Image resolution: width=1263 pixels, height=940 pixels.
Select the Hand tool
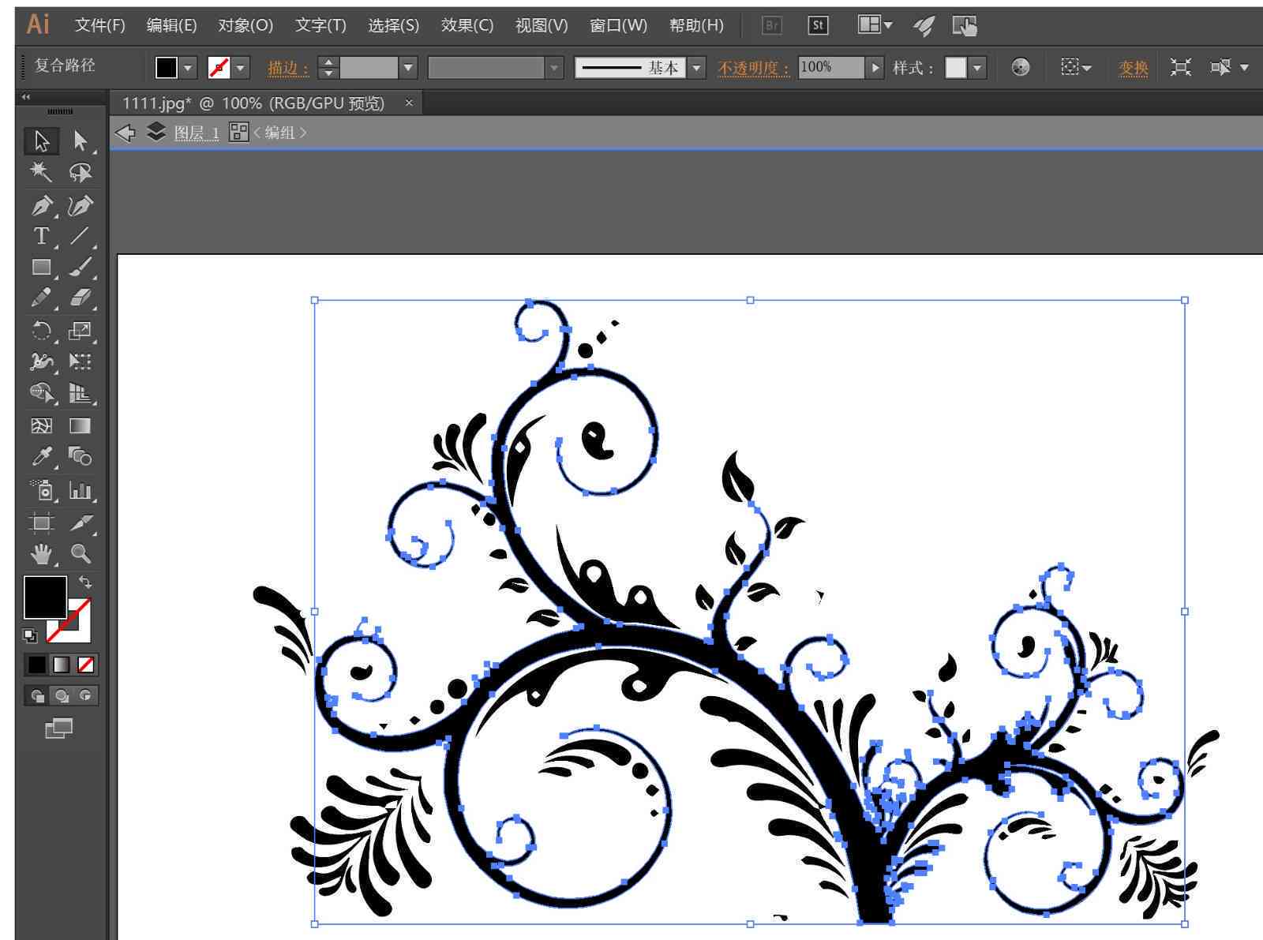[x=41, y=554]
